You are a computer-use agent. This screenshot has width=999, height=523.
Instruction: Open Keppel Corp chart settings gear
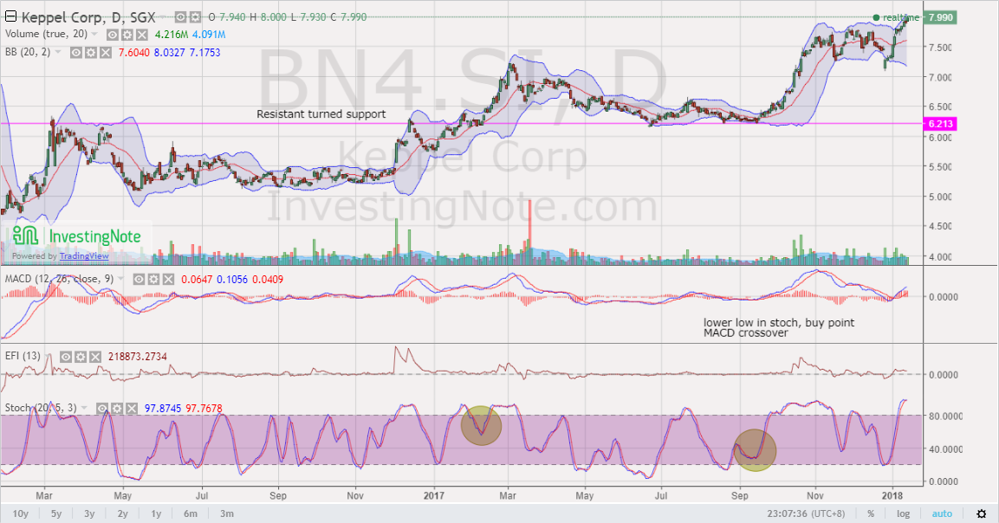(195, 16)
